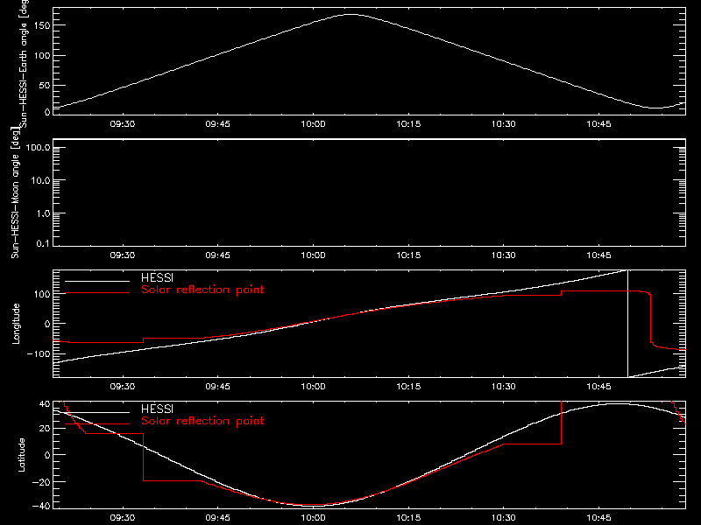Select the "Latitude" y-axis label
Image resolution: width=701 pixels, height=525 pixels.
(x=21, y=455)
